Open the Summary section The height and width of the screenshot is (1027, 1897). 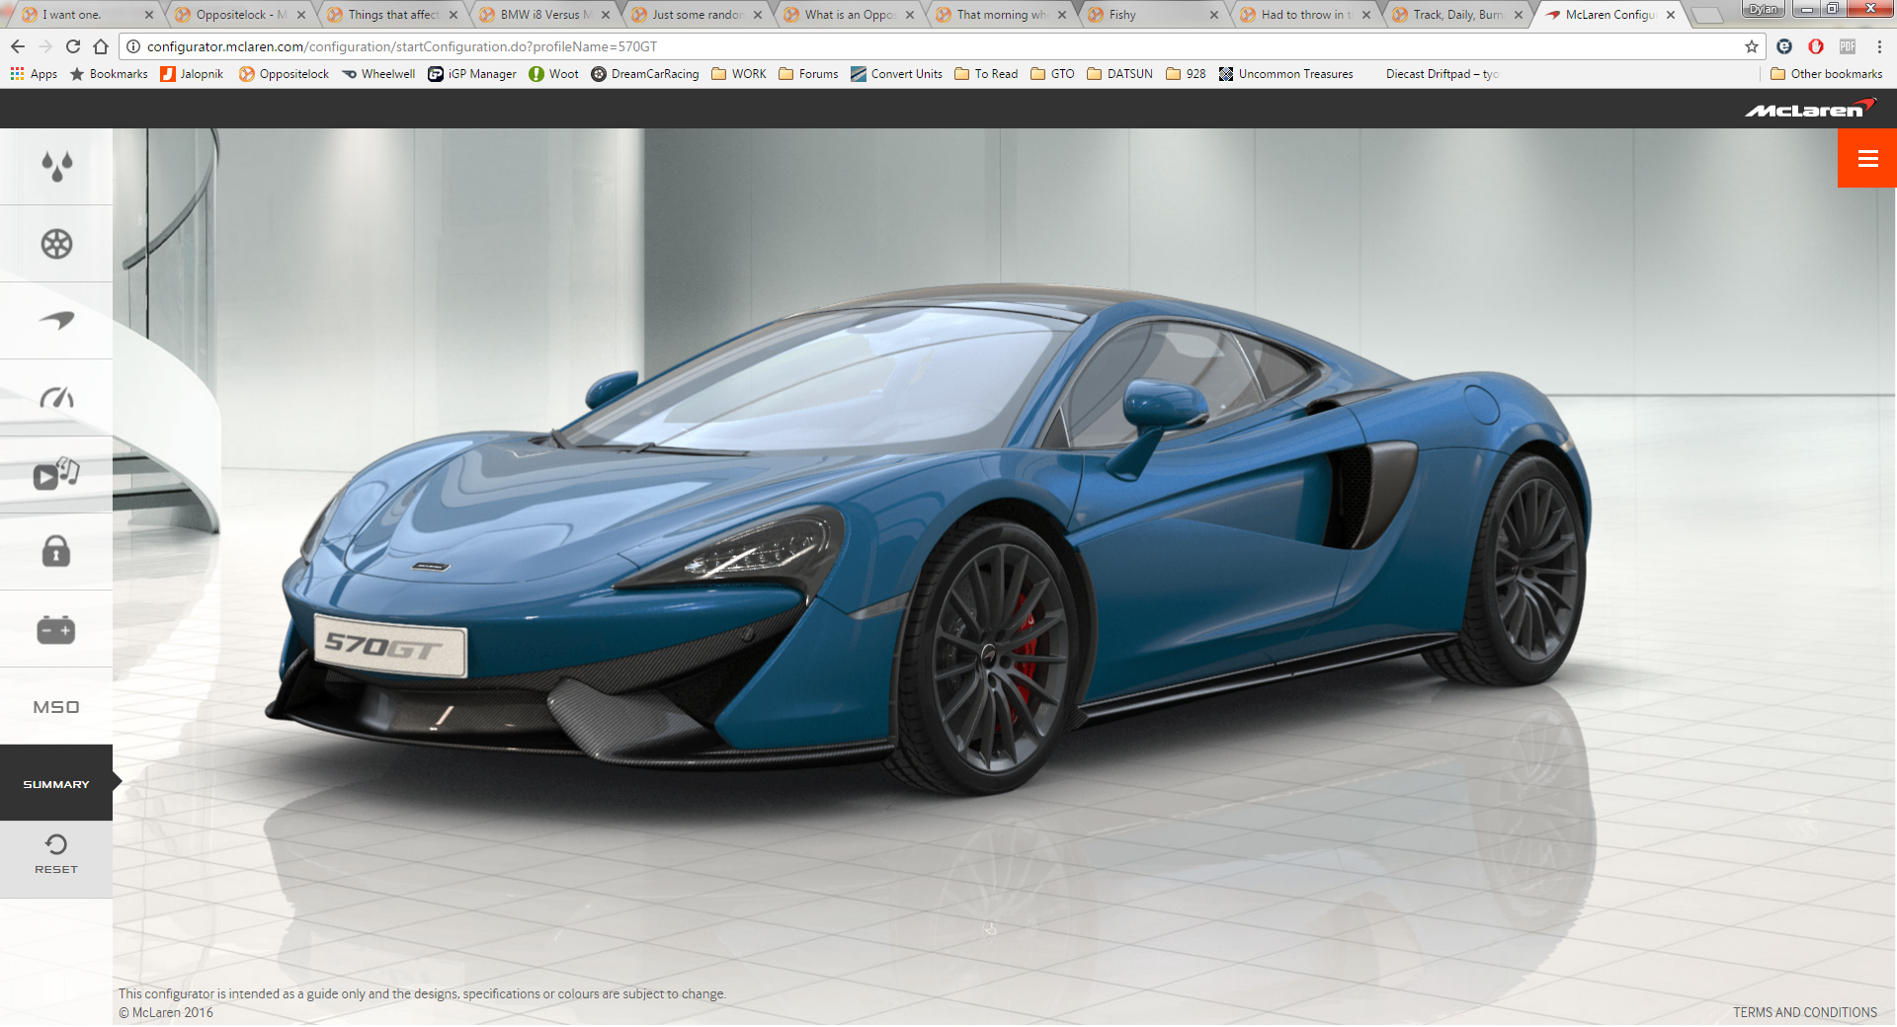click(x=56, y=783)
